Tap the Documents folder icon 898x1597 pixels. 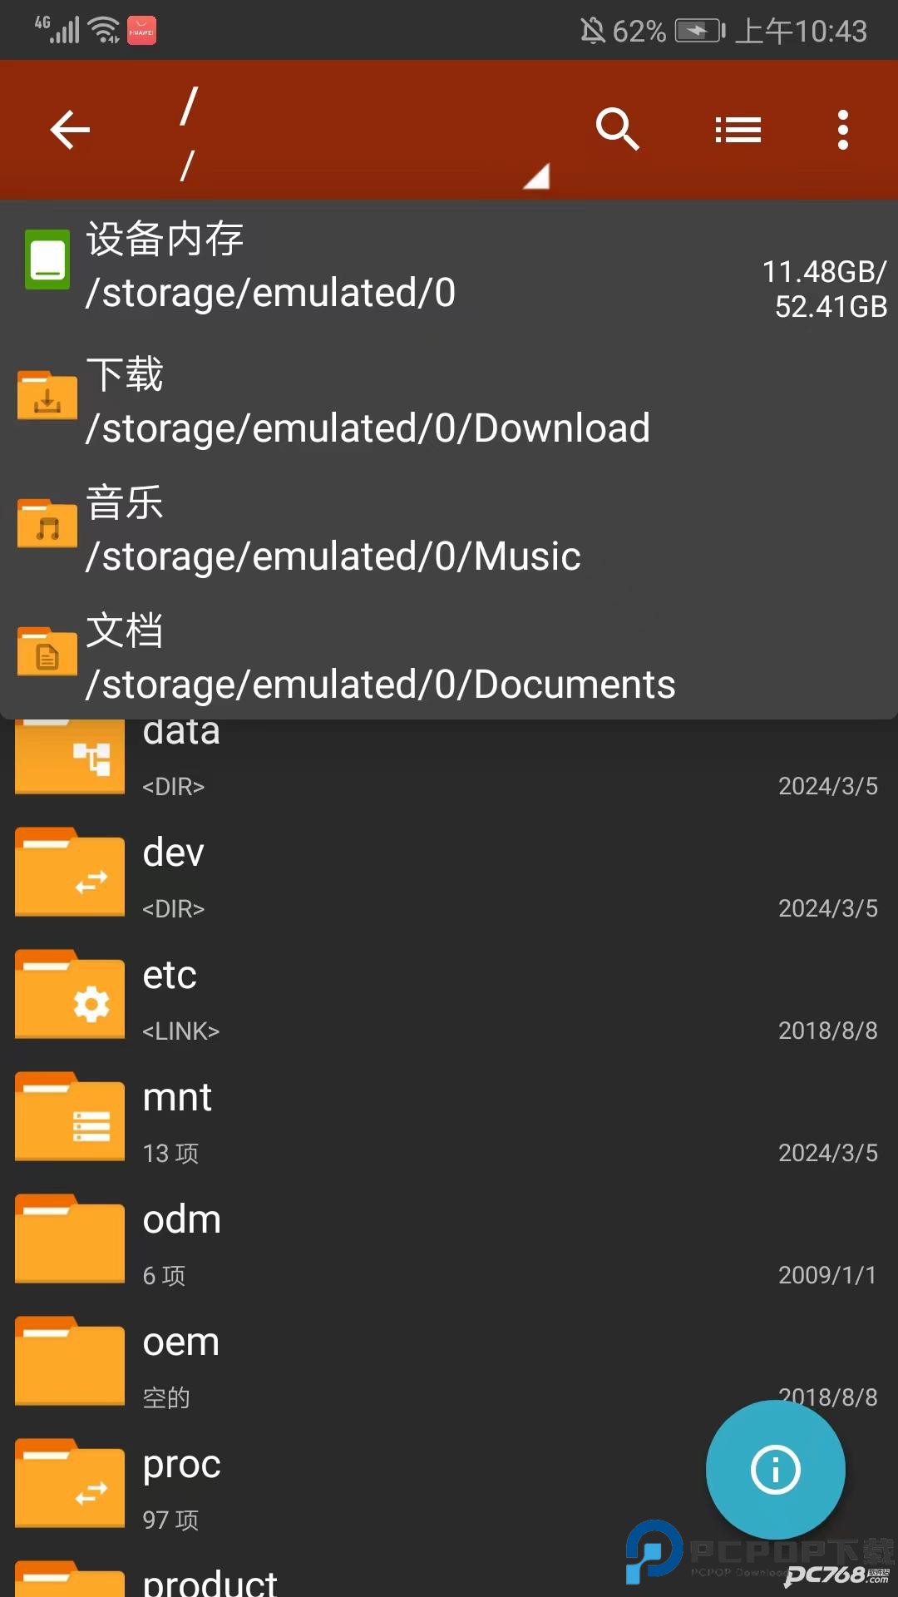tap(47, 652)
